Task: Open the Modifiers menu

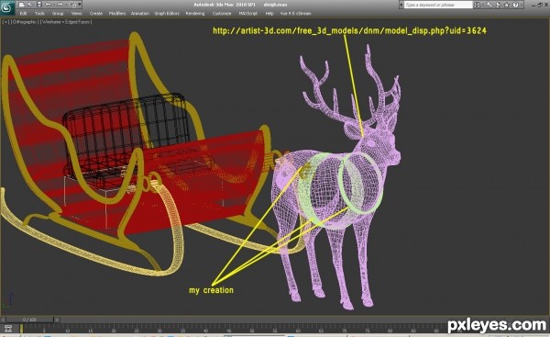Action: coord(117,14)
